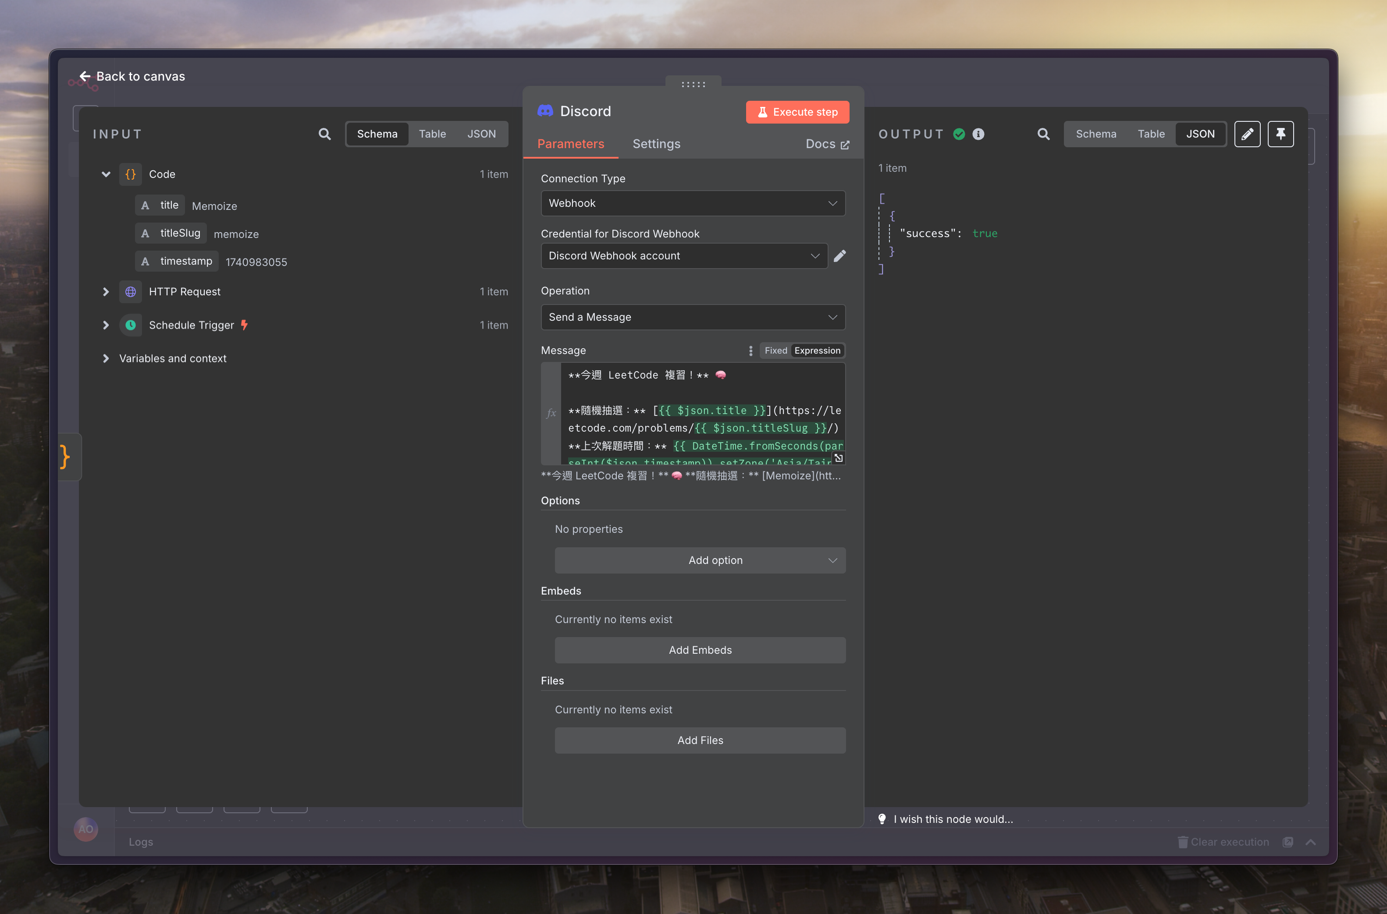Click the output info circle icon
Viewport: 1387px width, 914px height.
(x=978, y=134)
